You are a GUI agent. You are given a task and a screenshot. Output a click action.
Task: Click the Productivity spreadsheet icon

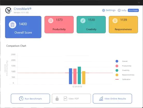click(51, 21)
